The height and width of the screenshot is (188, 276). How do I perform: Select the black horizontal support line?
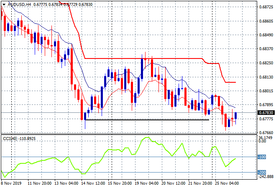click(147, 120)
